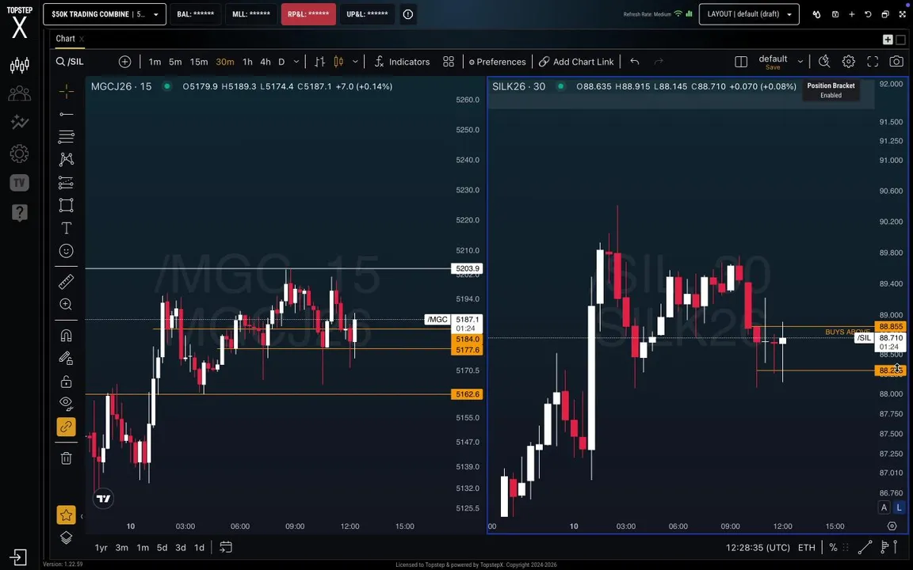Open the emoji icons tool
913x570 pixels.
pyautogui.click(x=66, y=251)
